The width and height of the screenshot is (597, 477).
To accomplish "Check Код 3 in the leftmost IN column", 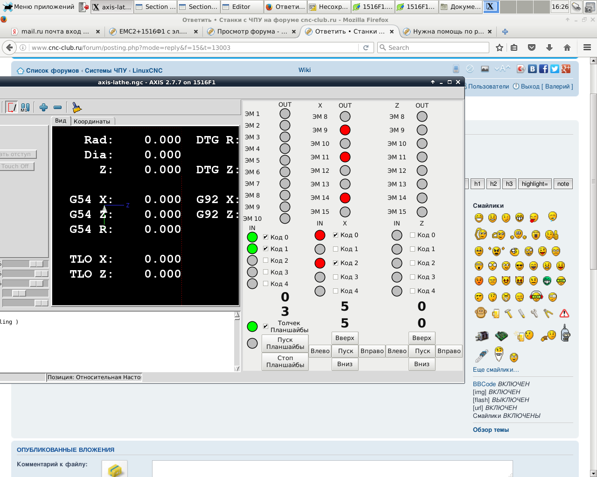I will (265, 272).
